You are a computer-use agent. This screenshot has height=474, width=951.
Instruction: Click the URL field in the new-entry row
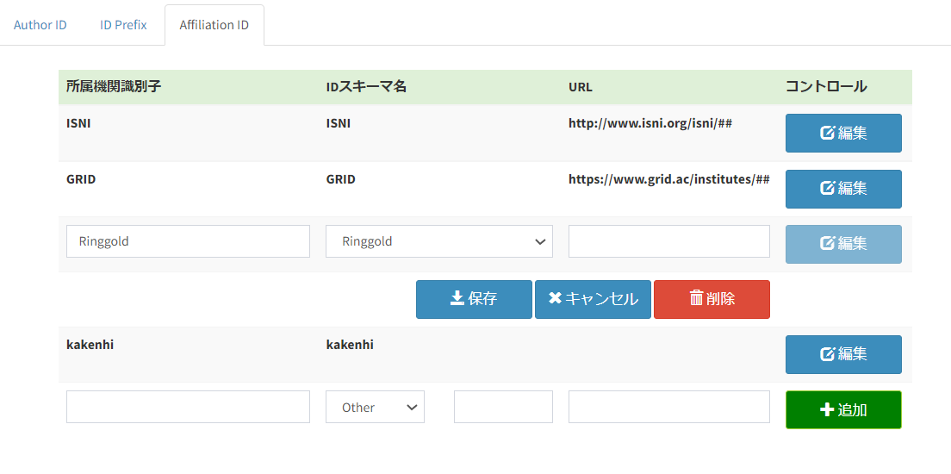point(668,407)
